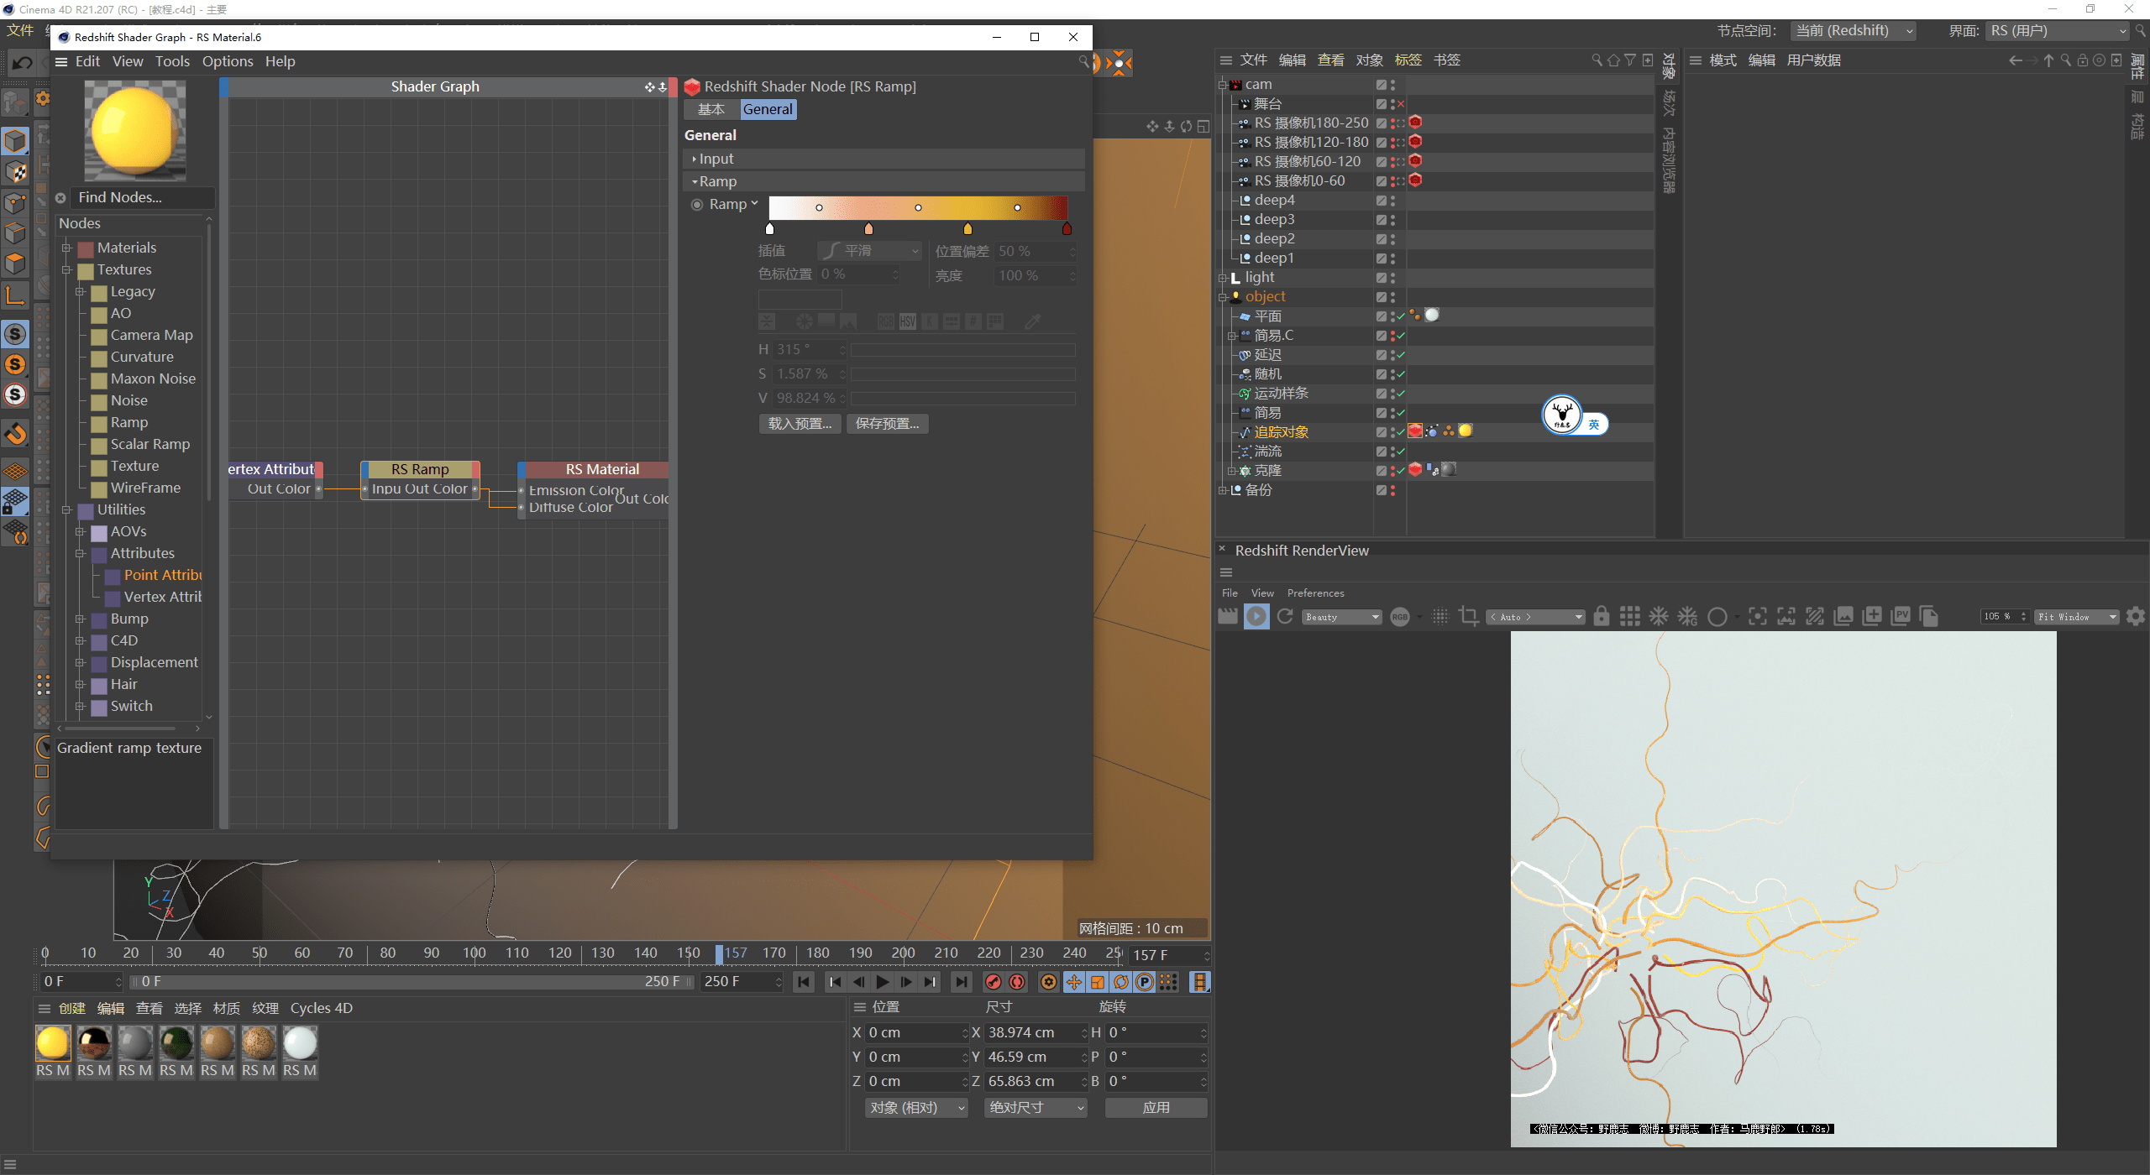Toggle visibility dots of deep4 layer
2150x1175 pixels.
point(1392,201)
